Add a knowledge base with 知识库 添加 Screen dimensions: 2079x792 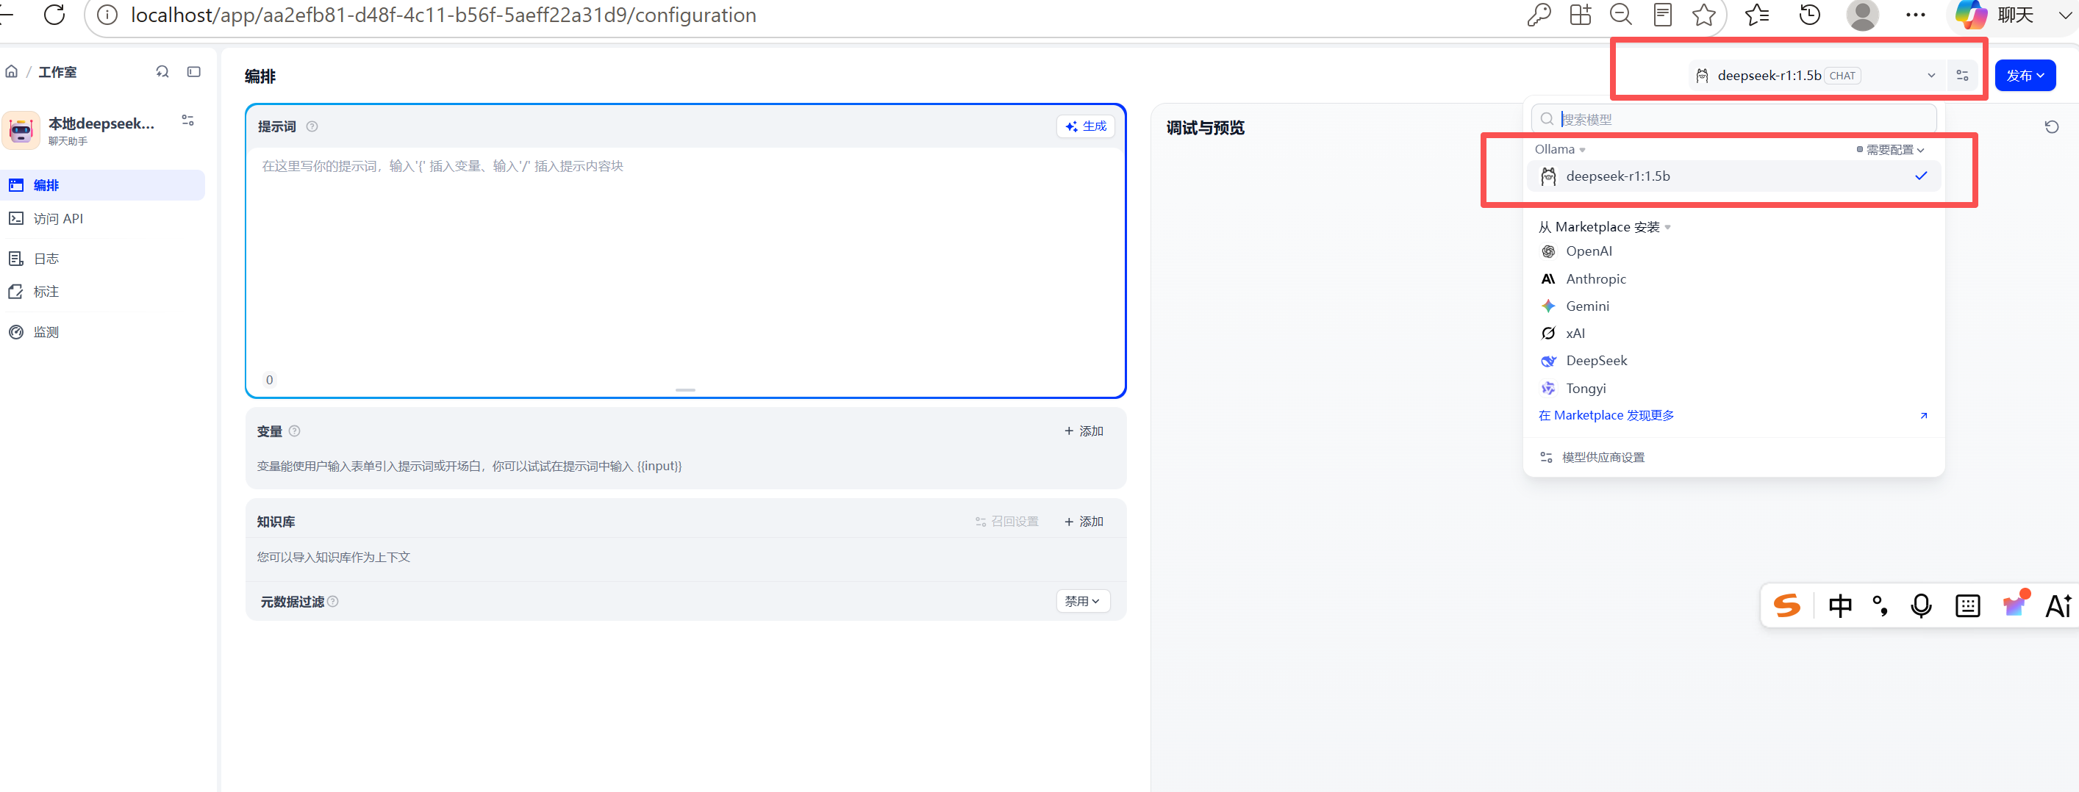tap(1083, 522)
